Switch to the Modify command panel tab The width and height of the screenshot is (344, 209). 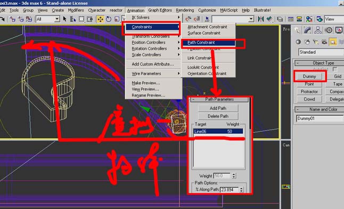[x=308, y=30]
